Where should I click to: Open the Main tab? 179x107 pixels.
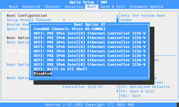pos(13,7)
